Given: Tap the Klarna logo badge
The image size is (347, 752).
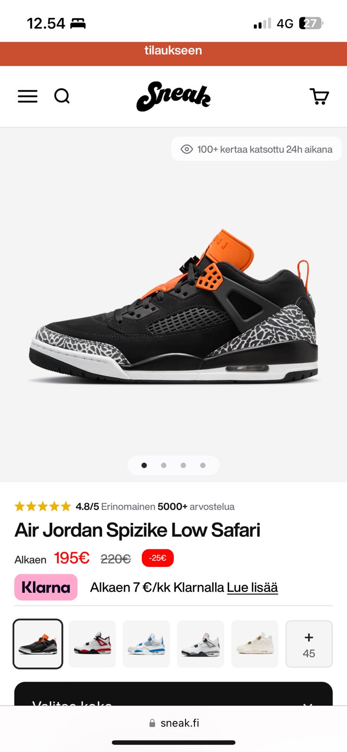Looking at the screenshot, I should pyautogui.click(x=46, y=587).
